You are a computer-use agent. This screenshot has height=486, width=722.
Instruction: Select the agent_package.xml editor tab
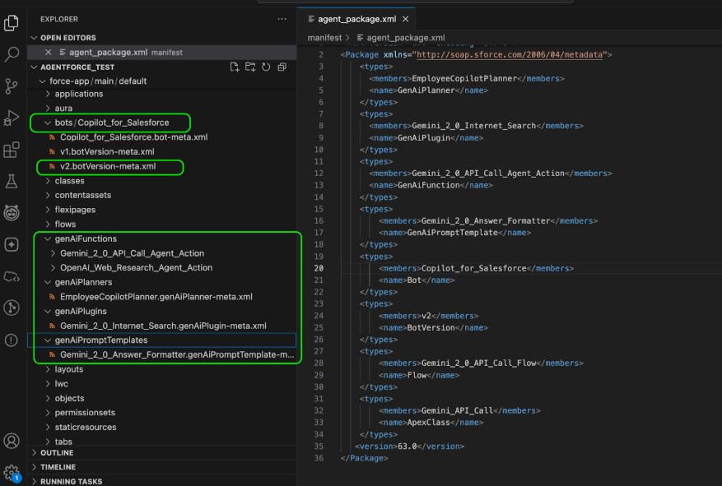click(x=356, y=19)
